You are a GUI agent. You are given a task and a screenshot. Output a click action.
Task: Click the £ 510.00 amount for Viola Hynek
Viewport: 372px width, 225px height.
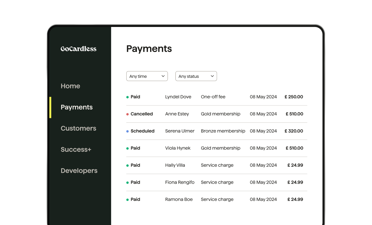click(x=294, y=148)
